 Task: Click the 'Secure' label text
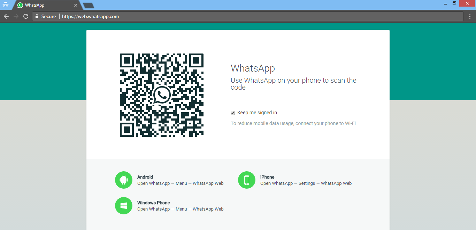(x=48, y=16)
